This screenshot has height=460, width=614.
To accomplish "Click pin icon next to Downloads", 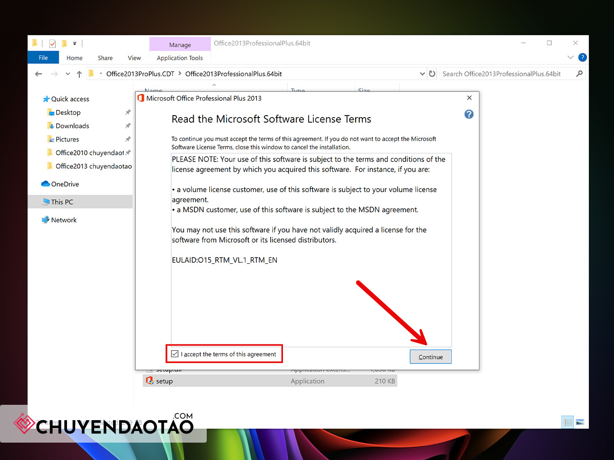I will [x=128, y=126].
